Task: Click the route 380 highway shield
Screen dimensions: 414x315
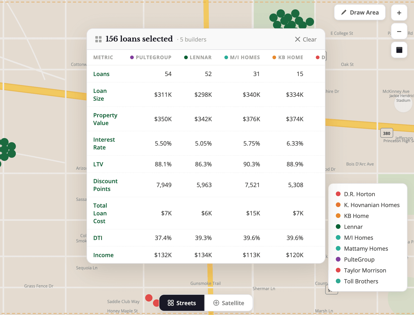Action: point(386,133)
